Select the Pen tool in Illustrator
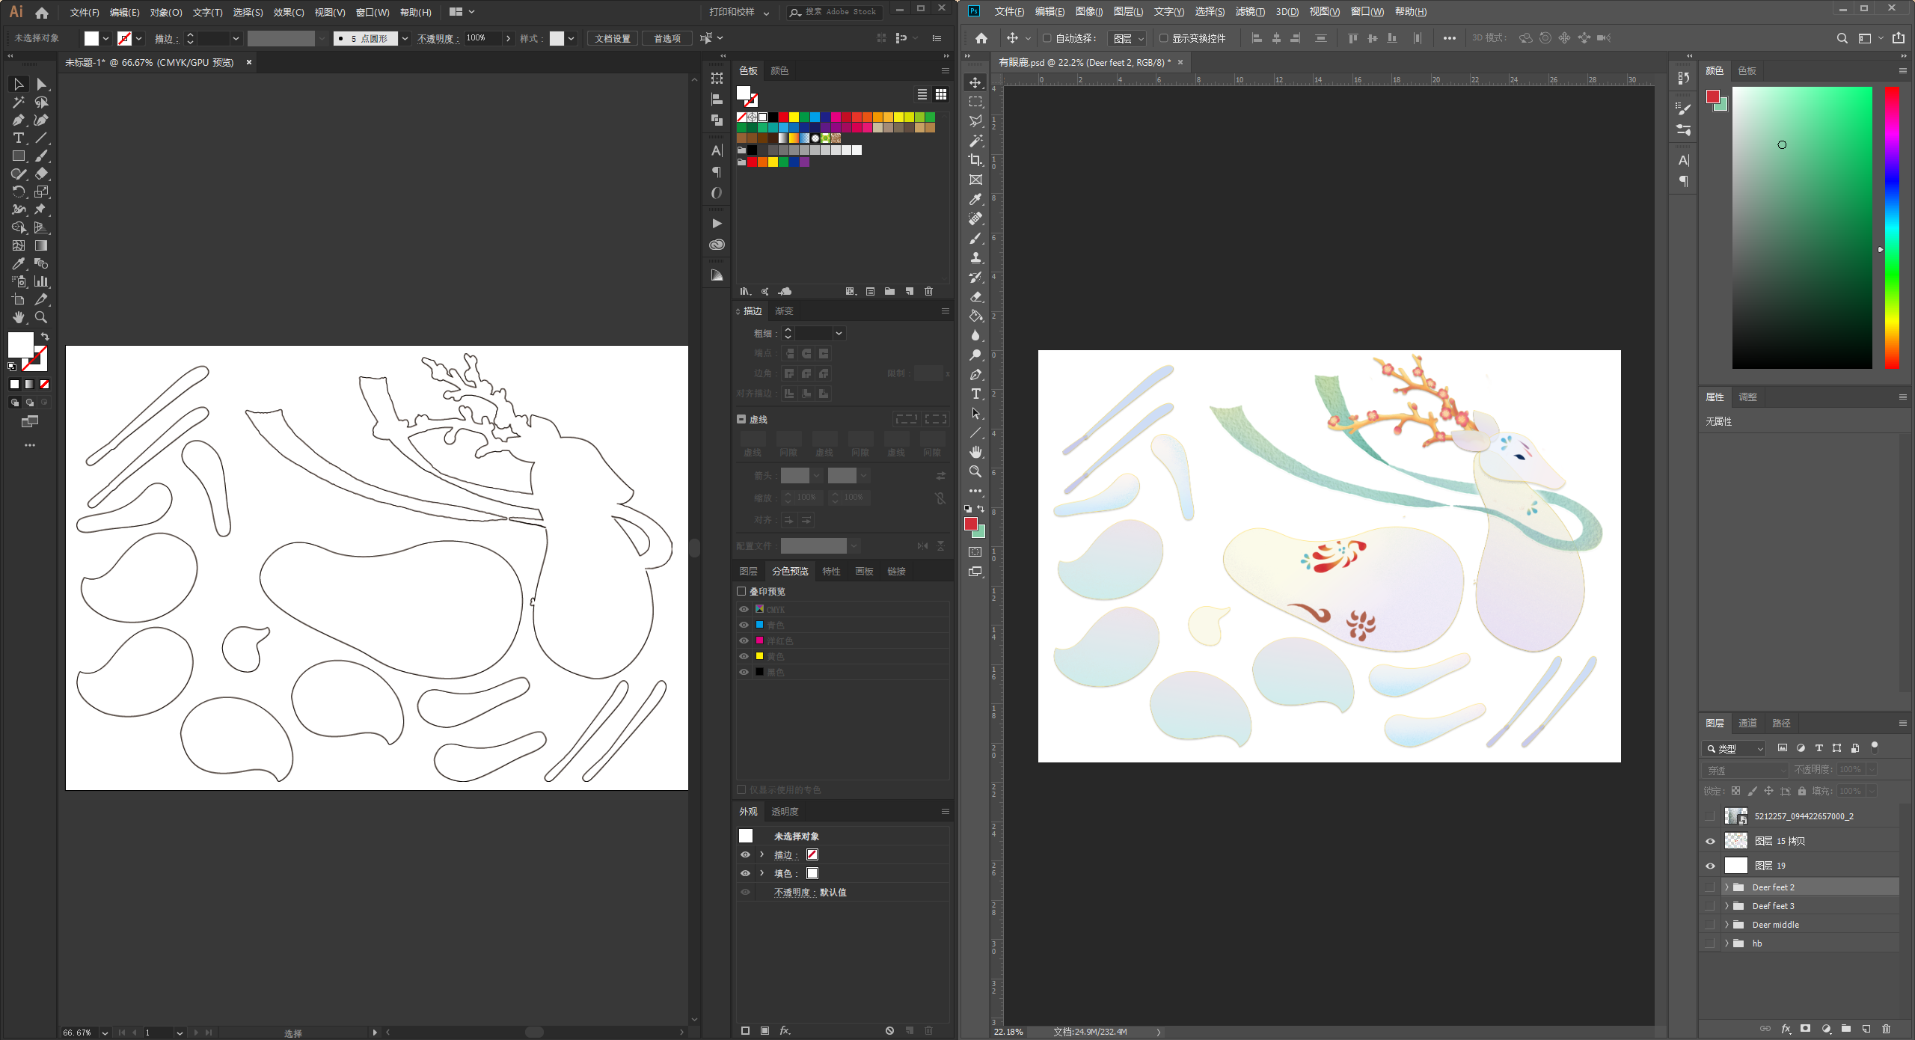Screen dimensions: 1915x1040 click(x=19, y=120)
